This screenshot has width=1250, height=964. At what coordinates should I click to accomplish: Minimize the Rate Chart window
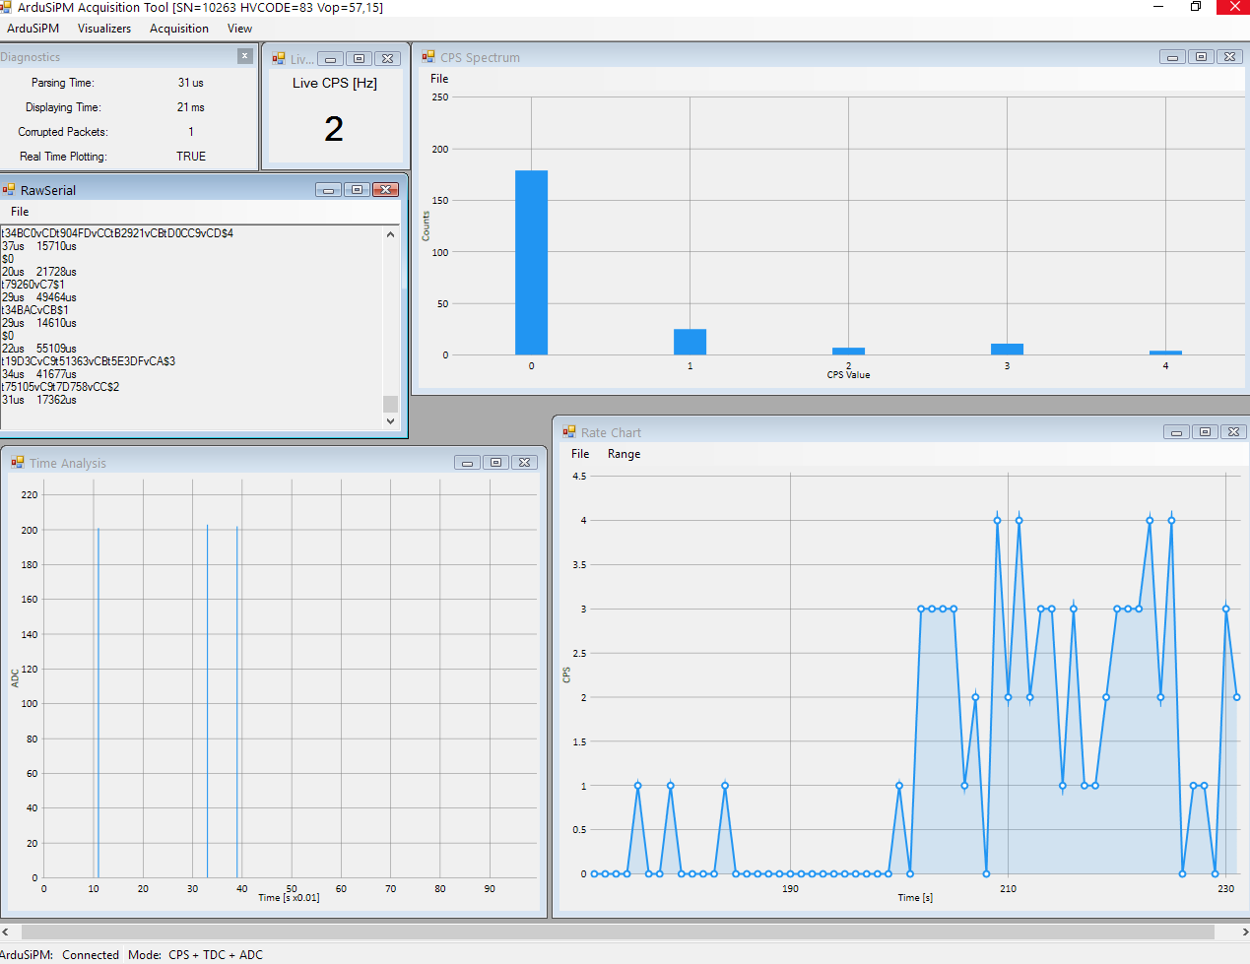(1176, 432)
